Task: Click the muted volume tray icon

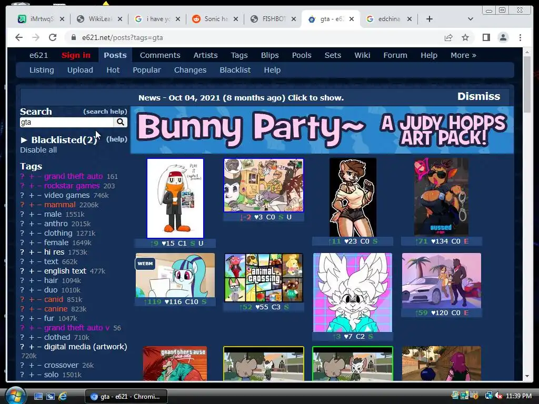Action: coord(499,396)
